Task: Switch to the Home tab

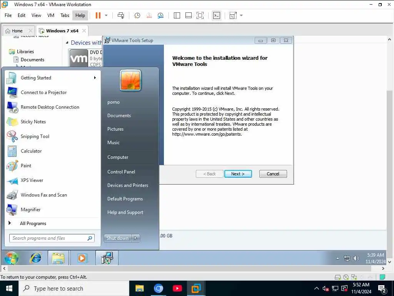Action: [x=17, y=31]
